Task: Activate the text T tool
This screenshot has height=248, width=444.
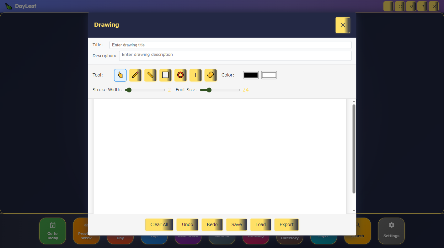Action: (x=195, y=75)
